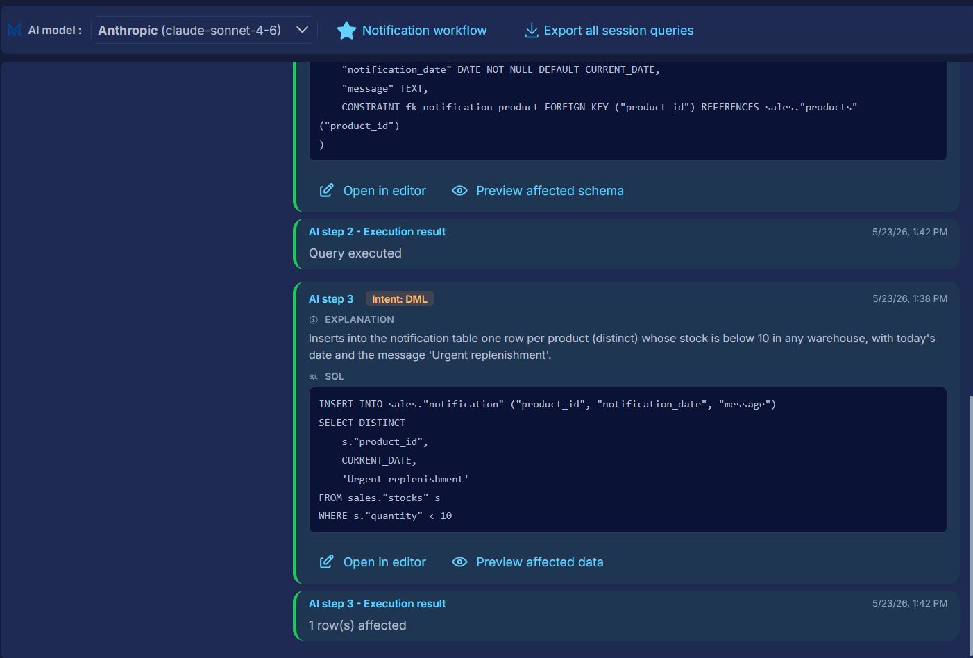Click the FROM sales."stocks" s line
This screenshot has width=973, height=658.
click(x=380, y=498)
